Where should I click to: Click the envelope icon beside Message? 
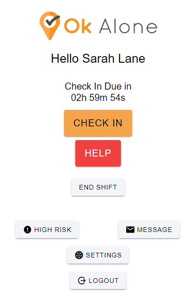130,230
